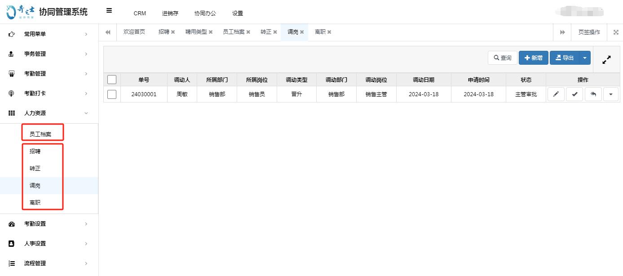Toggle collapse of the 人力资源 menu section

(85, 113)
